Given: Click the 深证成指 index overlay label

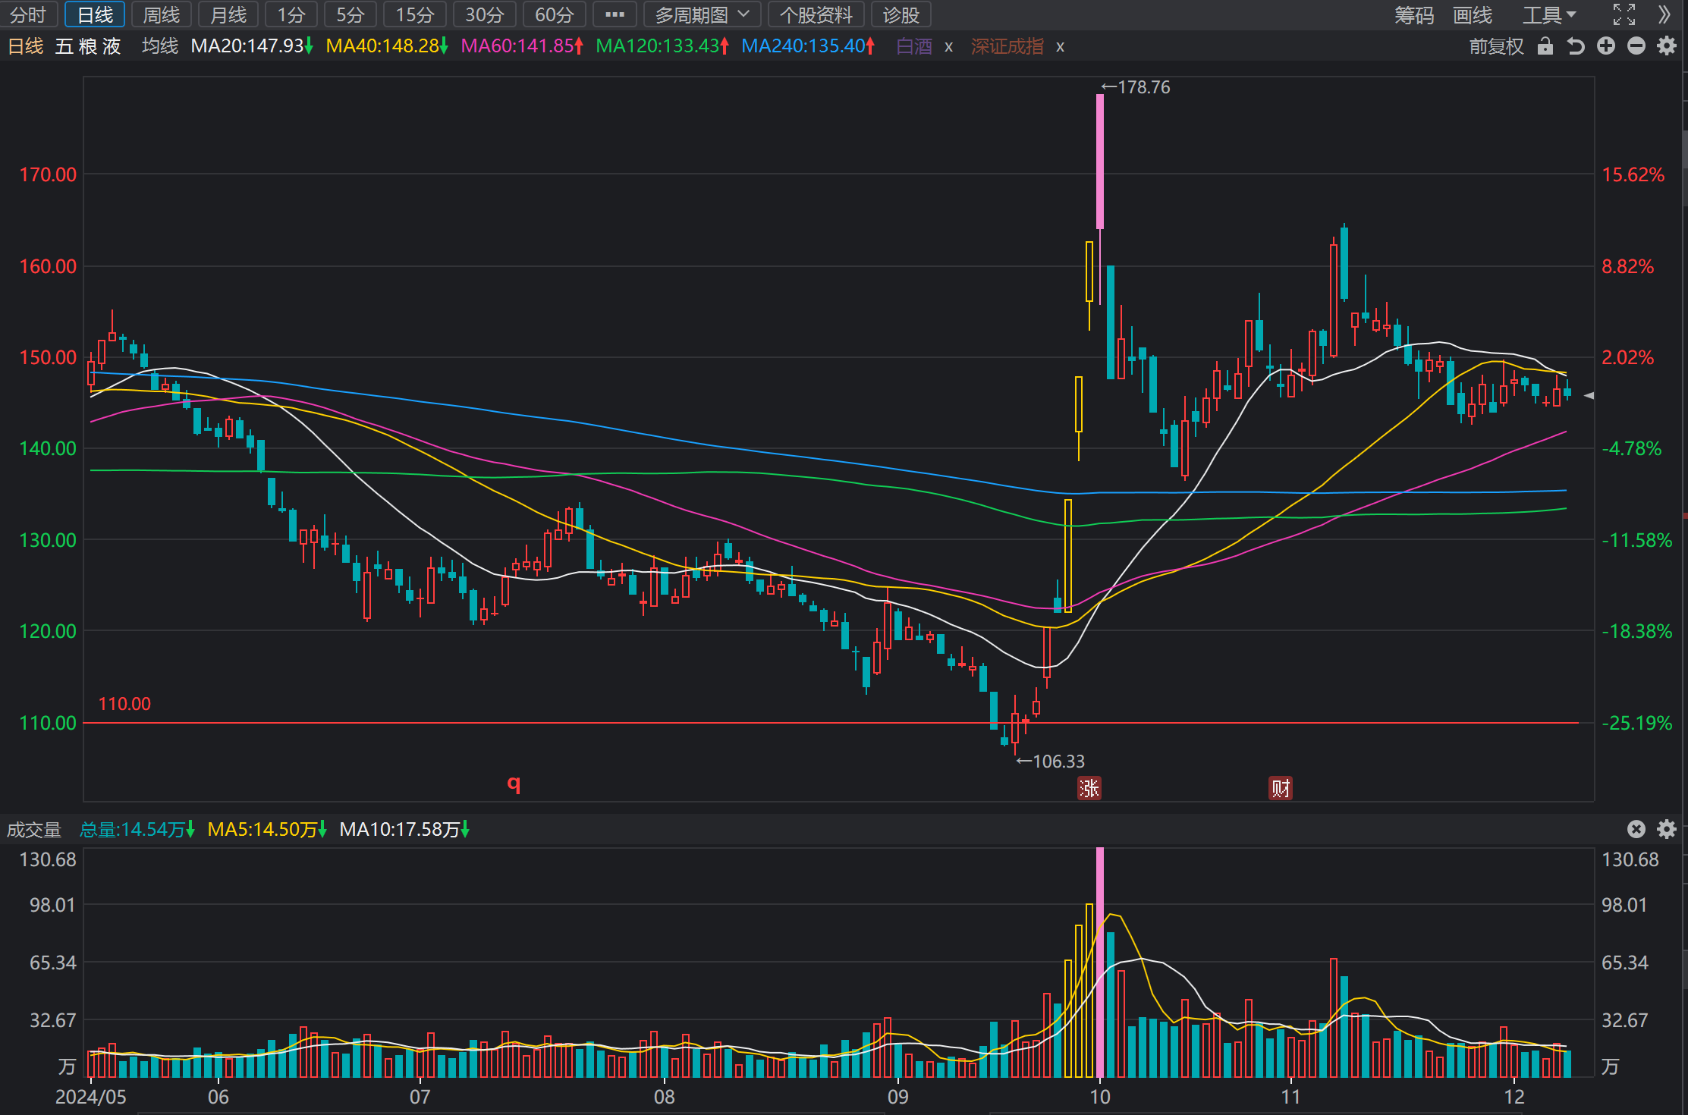Looking at the screenshot, I should point(1007,46).
